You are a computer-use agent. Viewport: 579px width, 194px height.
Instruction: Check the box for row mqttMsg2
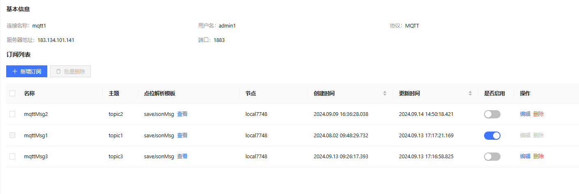(x=12, y=114)
